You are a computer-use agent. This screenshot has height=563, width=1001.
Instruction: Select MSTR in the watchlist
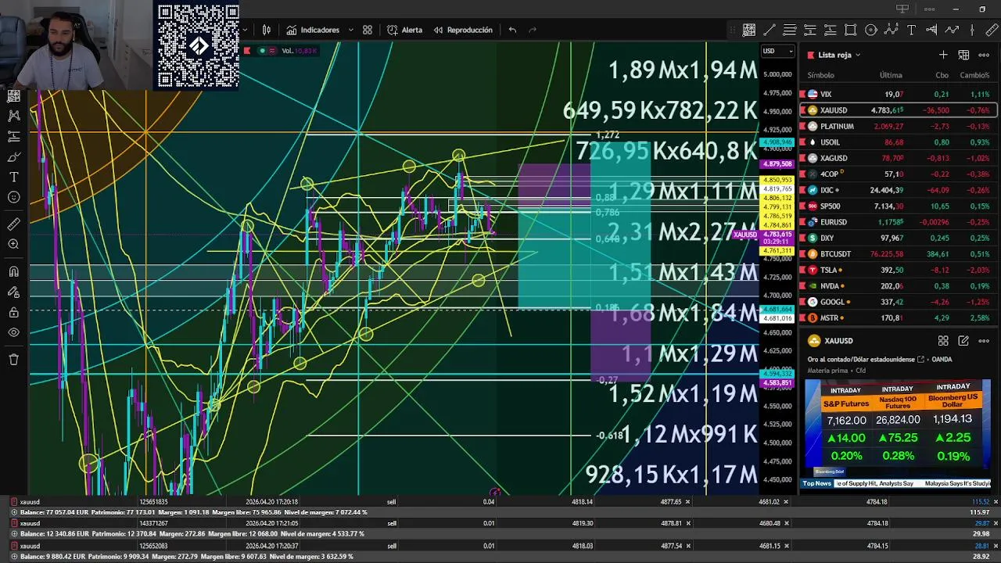click(x=899, y=318)
